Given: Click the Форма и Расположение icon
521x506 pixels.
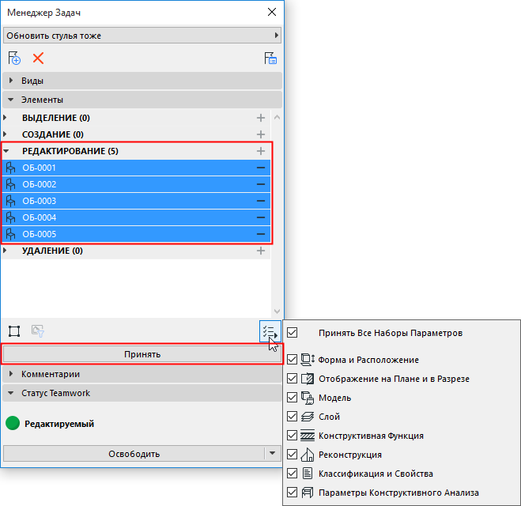Looking at the screenshot, I should [x=308, y=360].
